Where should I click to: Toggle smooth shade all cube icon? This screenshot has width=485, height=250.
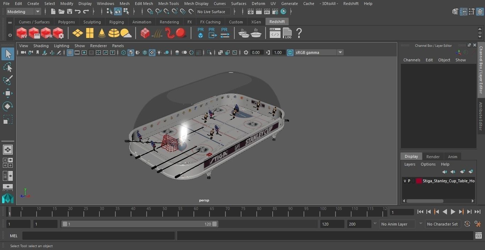tap(131, 52)
